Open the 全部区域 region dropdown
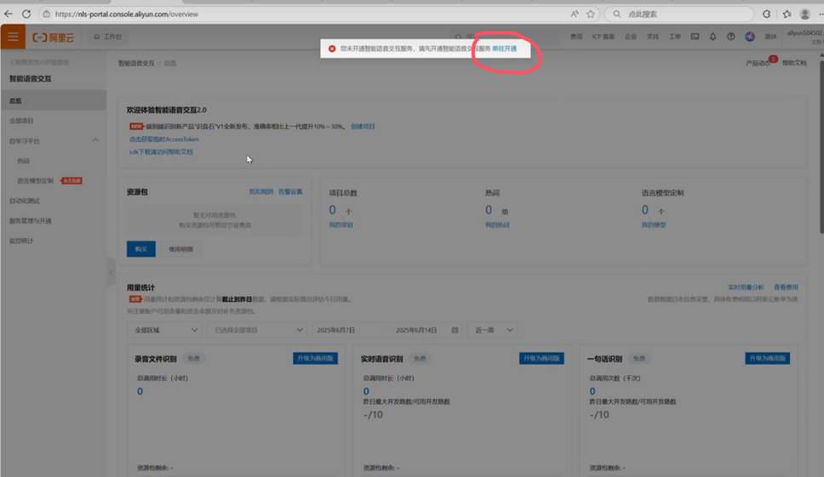824x477 pixels. pyautogui.click(x=163, y=329)
